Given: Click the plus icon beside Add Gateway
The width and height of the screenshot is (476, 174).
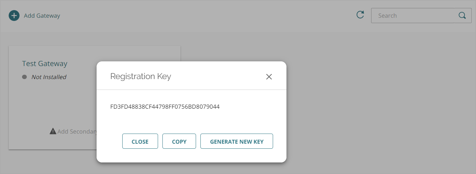Looking at the screenshot, I should click(x=14, y=16).
